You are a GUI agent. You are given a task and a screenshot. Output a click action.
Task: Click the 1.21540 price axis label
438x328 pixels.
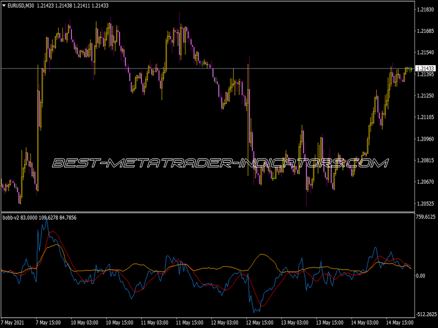(x=425, y=52)
